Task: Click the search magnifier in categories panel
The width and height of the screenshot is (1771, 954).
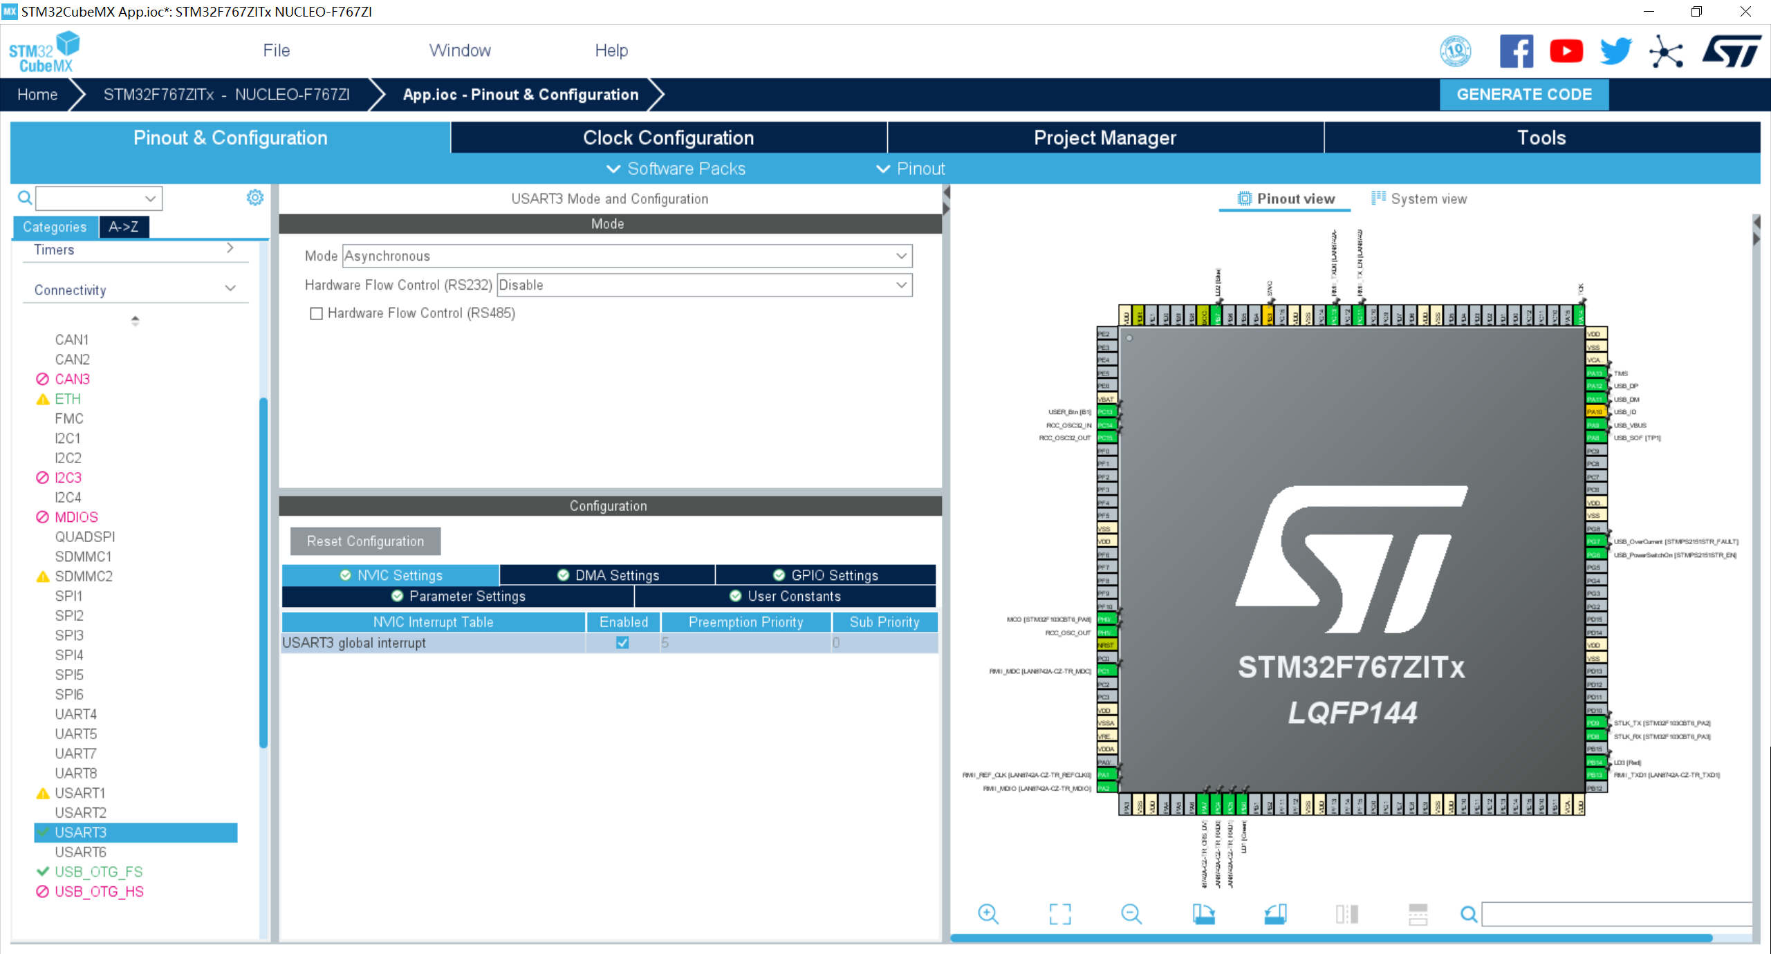Action: (25, 198)
